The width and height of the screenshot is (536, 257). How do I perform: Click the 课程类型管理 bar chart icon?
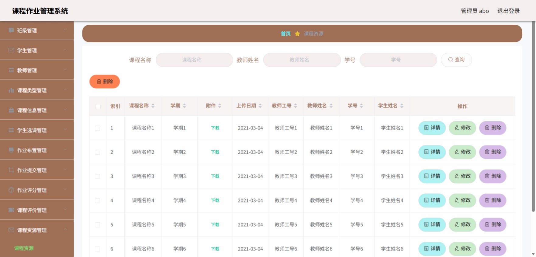click(11, 90)
